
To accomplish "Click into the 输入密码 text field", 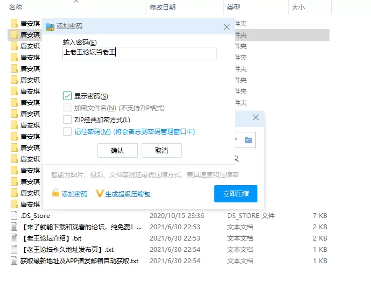I will 139,53.
